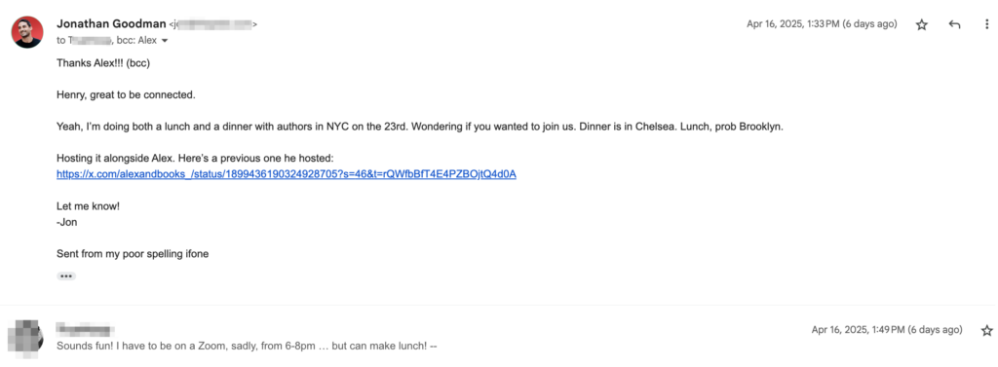Open the x.com alexandbooks status link
Screen dimensions: 998x367
coord(286,173)
